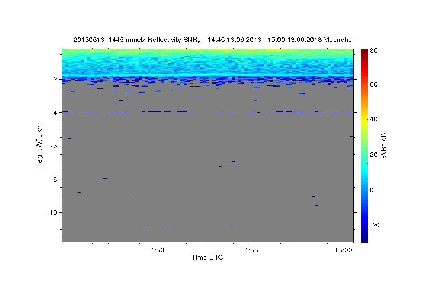Click the 40 colorbar tick label
The width and height of the screenshot is (437, 291).
point(374,119)
